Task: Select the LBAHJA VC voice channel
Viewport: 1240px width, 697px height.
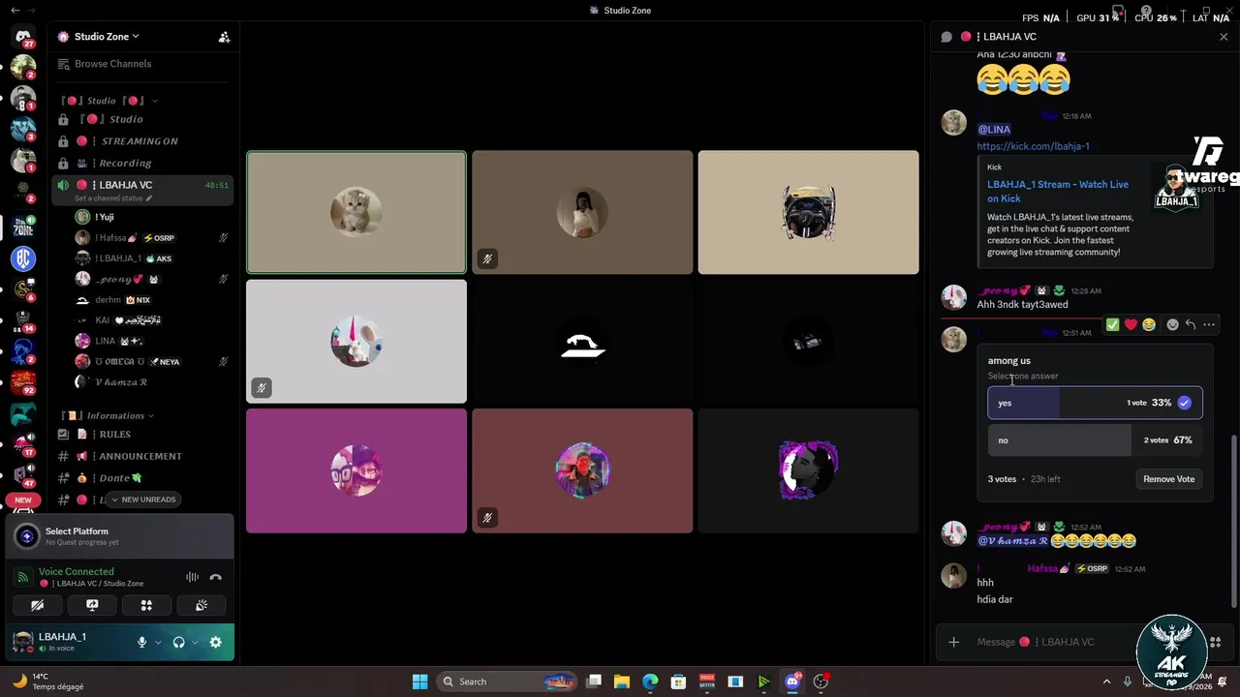Action: pos(142,185)
